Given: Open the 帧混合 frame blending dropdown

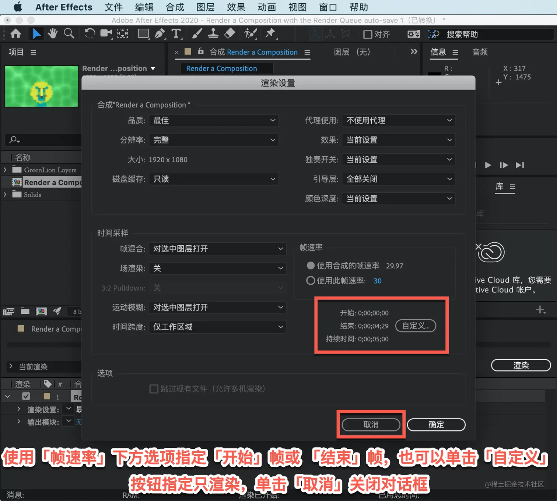Looking at the screenshot, I should coord(218,249).
